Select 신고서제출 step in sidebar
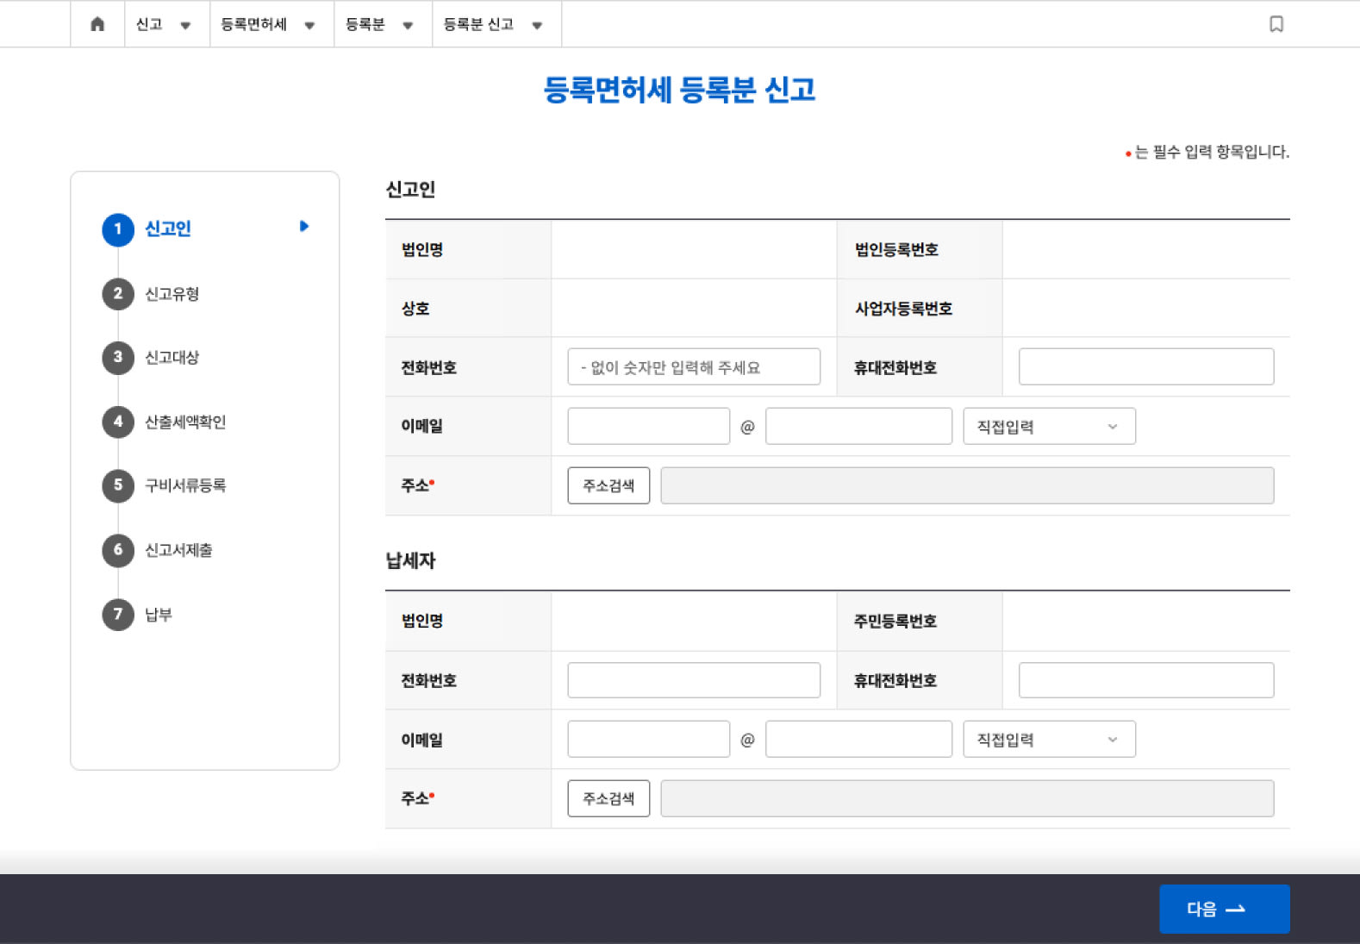 pyautogui.click(x=178, y=550)
